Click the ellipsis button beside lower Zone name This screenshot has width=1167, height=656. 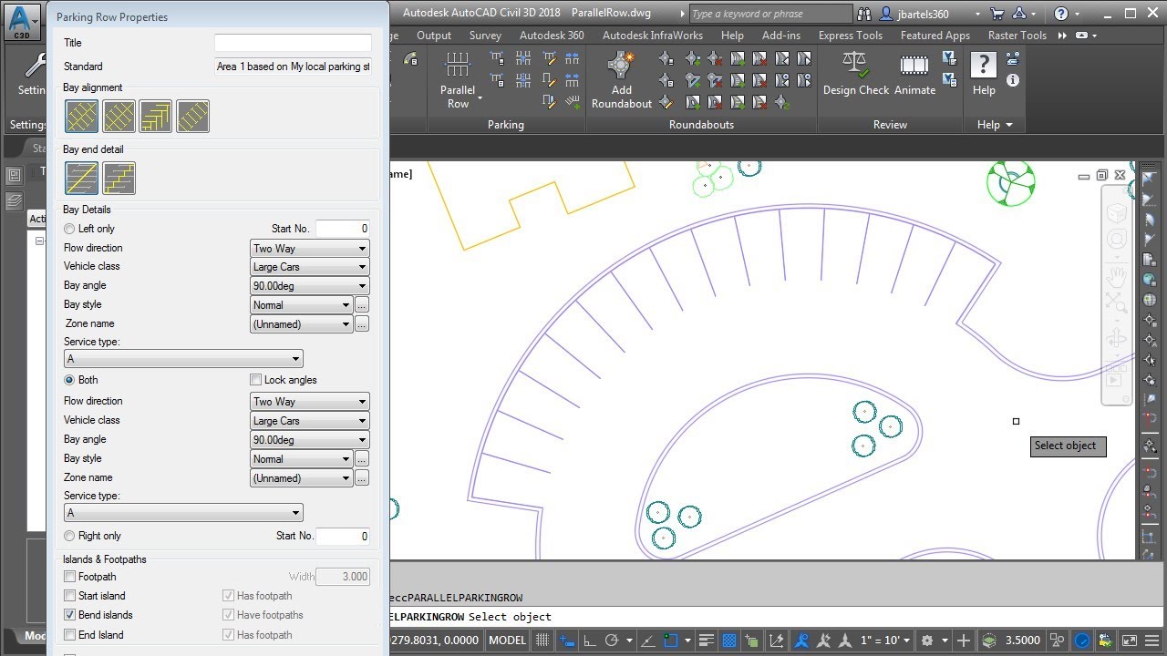click(x=362, y=478)
